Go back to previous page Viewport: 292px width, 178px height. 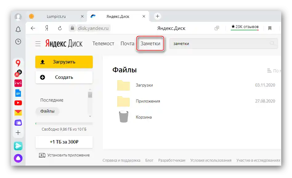[33, 28]
